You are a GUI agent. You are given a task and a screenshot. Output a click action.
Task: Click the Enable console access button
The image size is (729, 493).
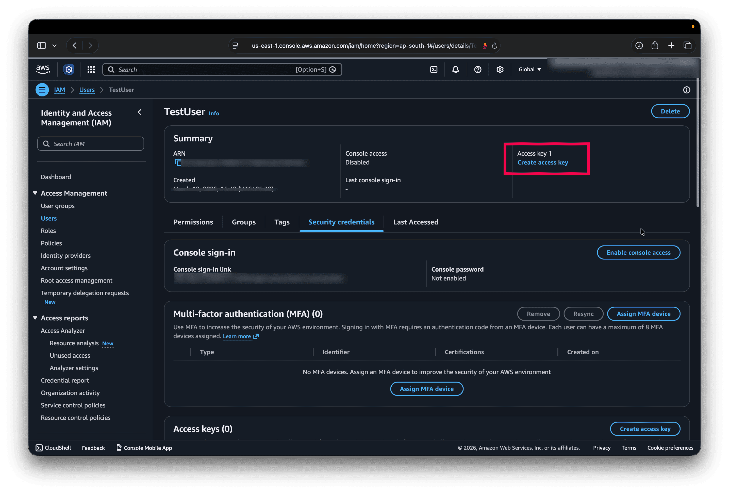[x=638, y=253]
